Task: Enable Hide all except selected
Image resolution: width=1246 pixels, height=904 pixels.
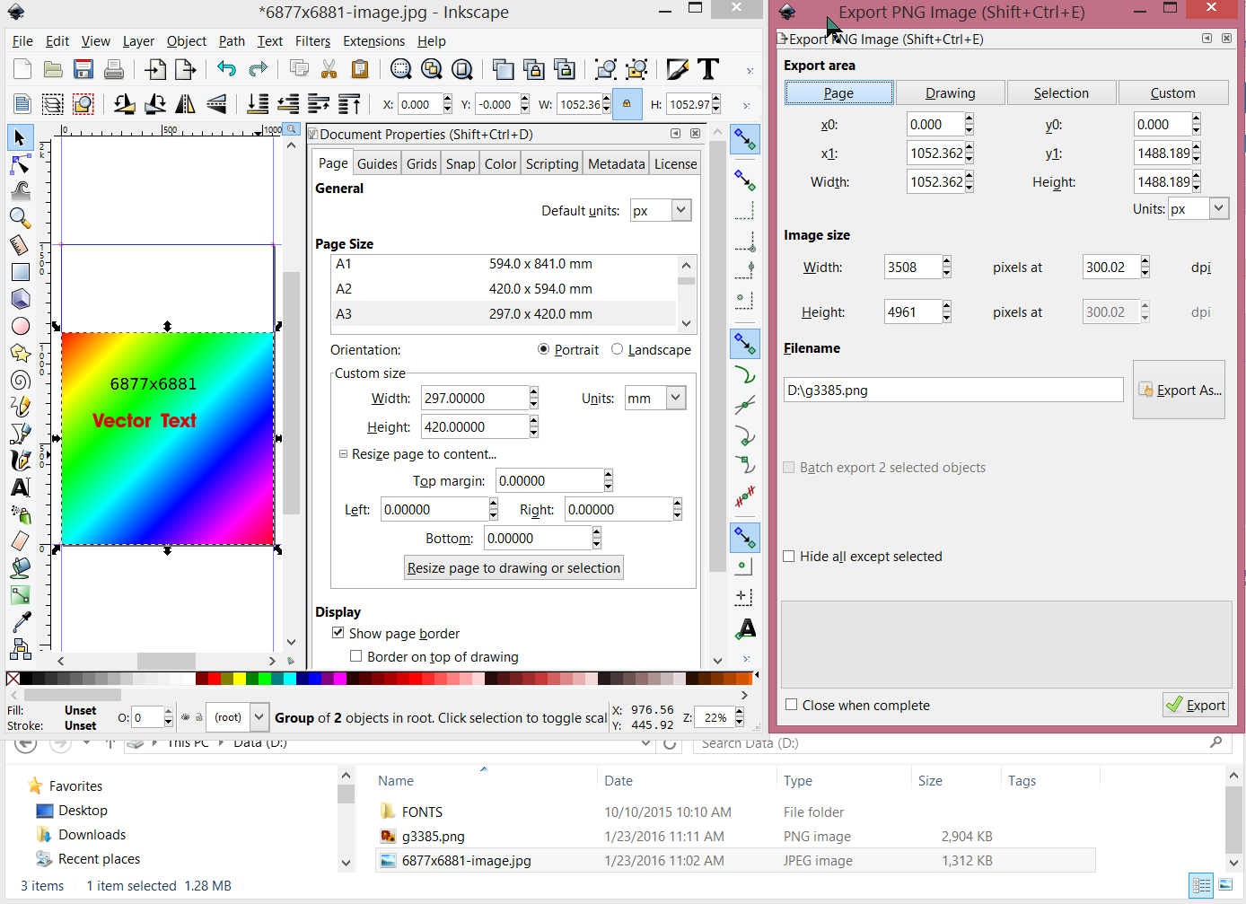Action: click(x=789, y=557)
